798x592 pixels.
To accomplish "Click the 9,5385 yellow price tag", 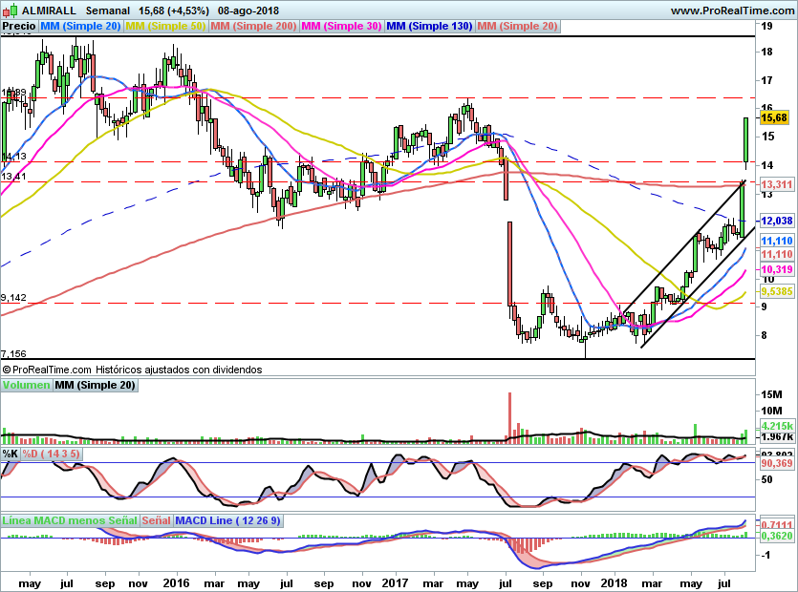I will 777,291.
